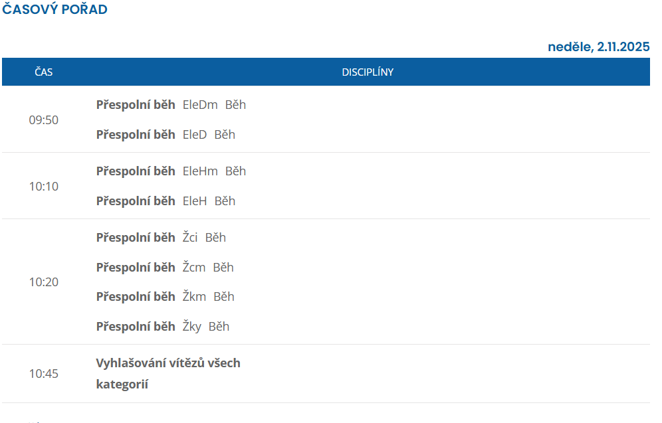Click the ČASOVÝ POŘAD heading

pos(55,10)
